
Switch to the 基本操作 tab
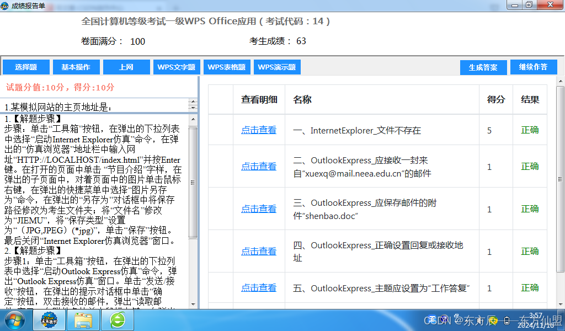(x=76, y=67)
